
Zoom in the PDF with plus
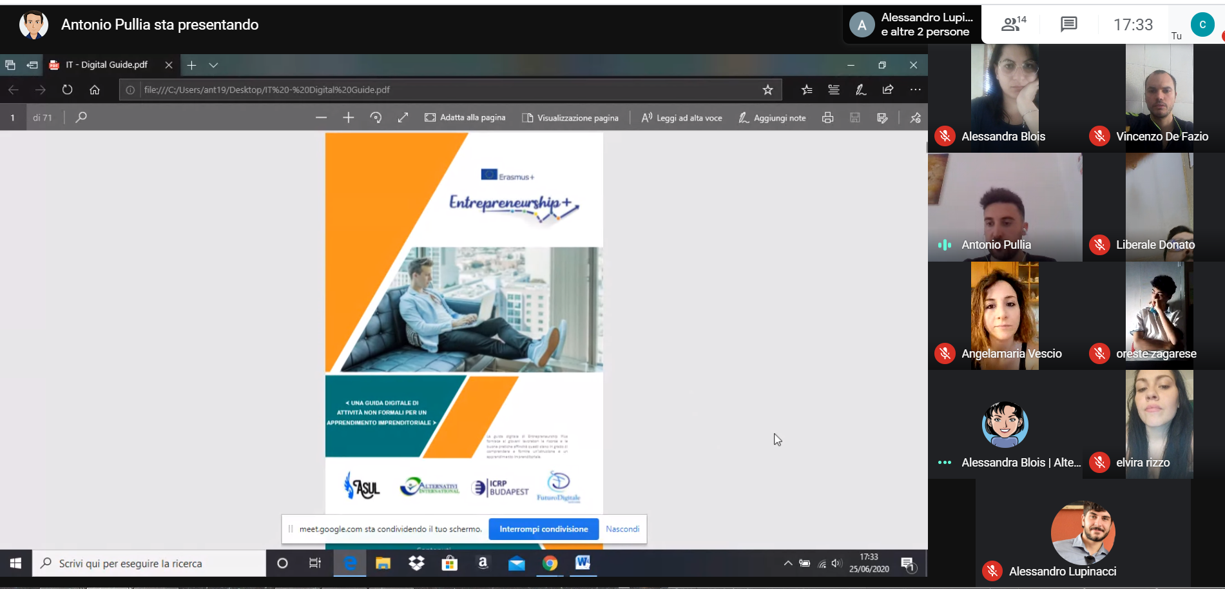click(x=349, y=117)
